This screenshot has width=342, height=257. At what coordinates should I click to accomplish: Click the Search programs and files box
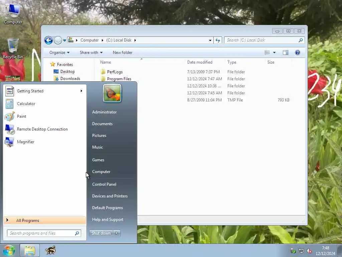point(44,233)
